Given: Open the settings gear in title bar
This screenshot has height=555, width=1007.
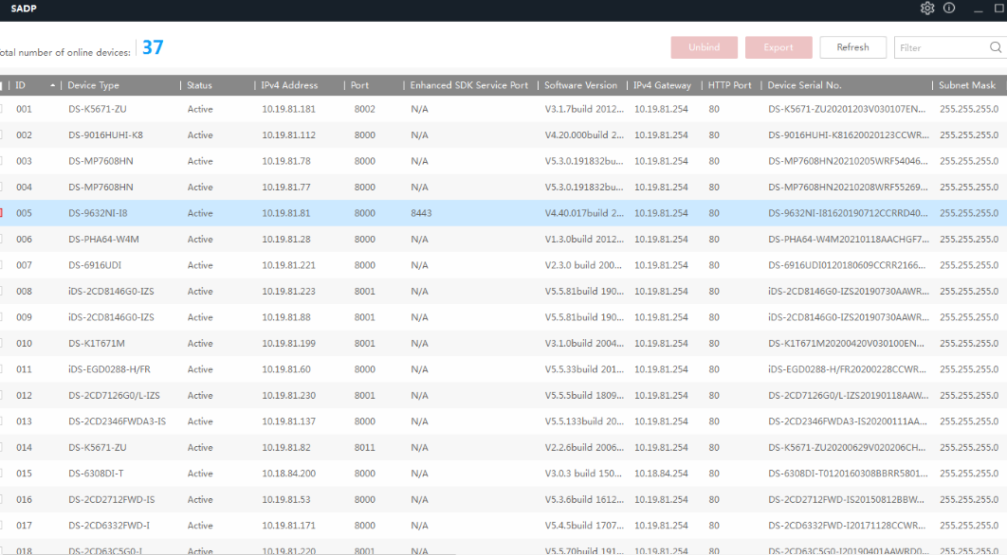Looking at the screenshot, I should (x=926, y=9).
